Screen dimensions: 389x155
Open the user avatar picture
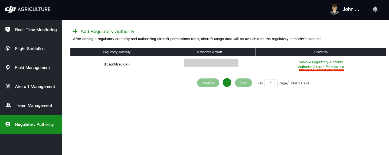click(335, 9)
